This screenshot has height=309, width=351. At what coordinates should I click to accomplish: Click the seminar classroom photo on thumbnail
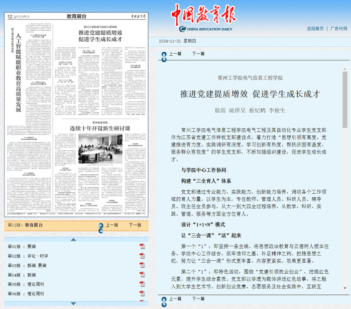coord(100,148)
